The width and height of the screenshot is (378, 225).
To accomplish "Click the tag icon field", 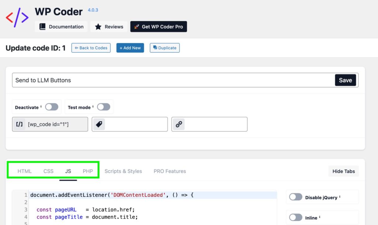I will coord(99,124).
